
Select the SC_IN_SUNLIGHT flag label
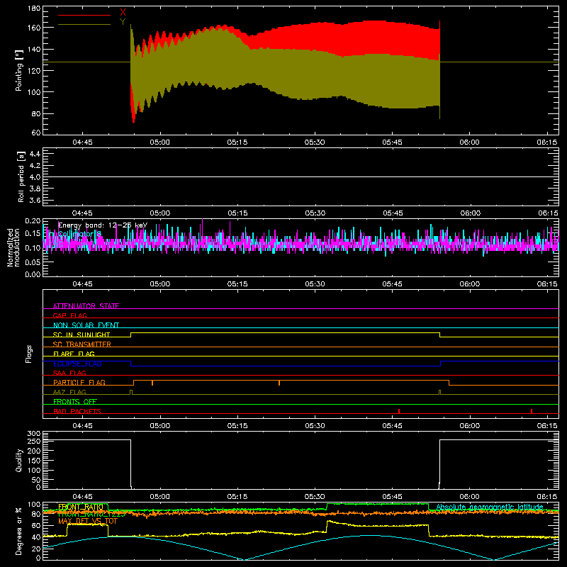[x=82, y=335]
